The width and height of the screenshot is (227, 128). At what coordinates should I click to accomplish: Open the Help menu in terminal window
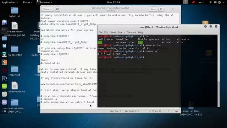tap(141, 32)
